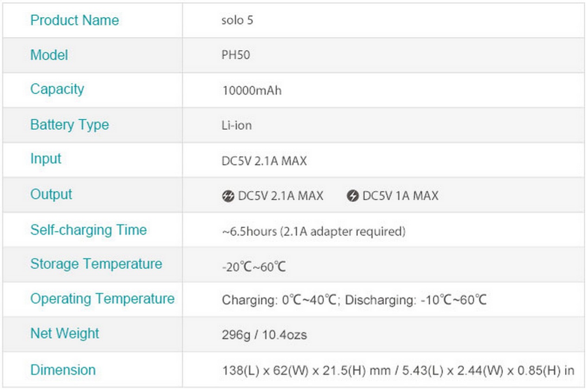Click the Storage Temperature label
This screenshot has width=586, height=392.
[x=96, y=264]
